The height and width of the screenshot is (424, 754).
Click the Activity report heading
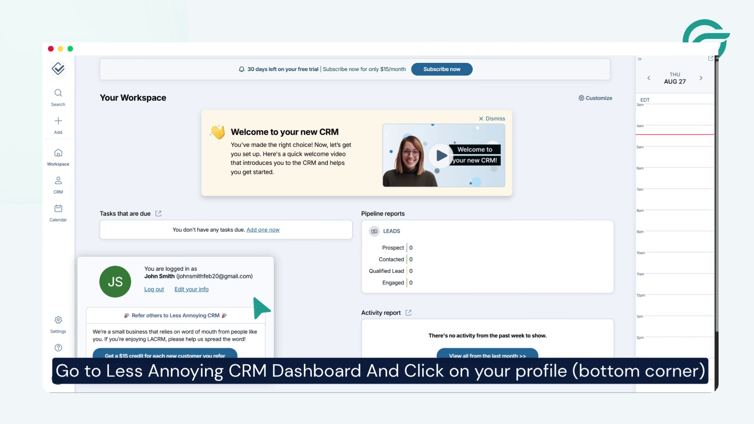pyautogui.click(x=381, y=313)
